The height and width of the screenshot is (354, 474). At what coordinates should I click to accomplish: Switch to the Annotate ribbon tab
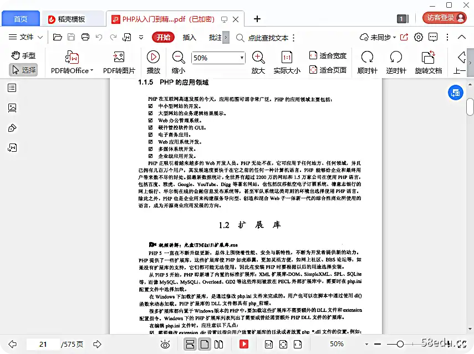(215, 38)
